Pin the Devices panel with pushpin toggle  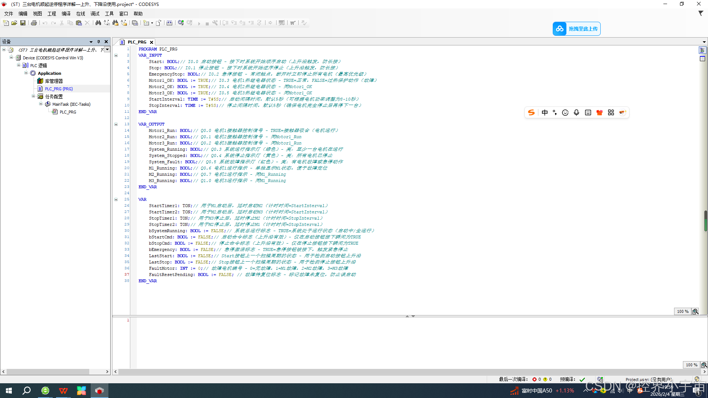point(98,42)
